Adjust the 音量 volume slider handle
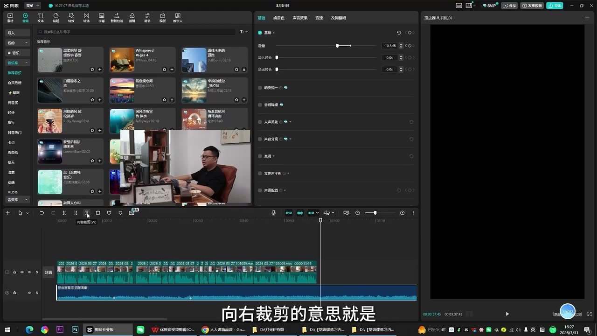 point(337,46)
